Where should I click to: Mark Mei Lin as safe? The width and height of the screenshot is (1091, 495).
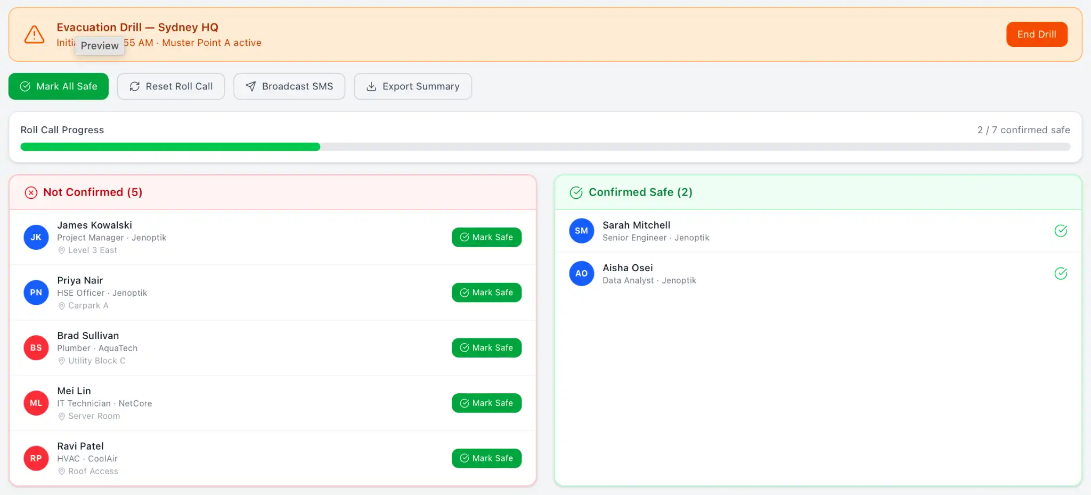coord(486,403)
